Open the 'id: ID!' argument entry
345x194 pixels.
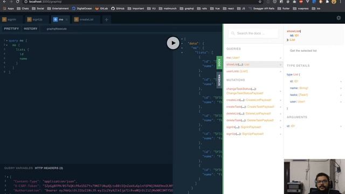314,126
